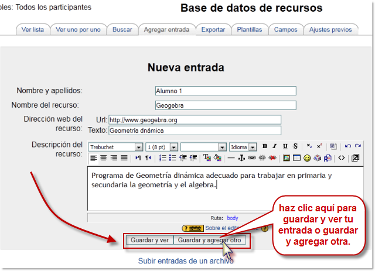
Task: Click Guardar y agregar otro button
Action: pyautogui.click(x=209, y=240)
